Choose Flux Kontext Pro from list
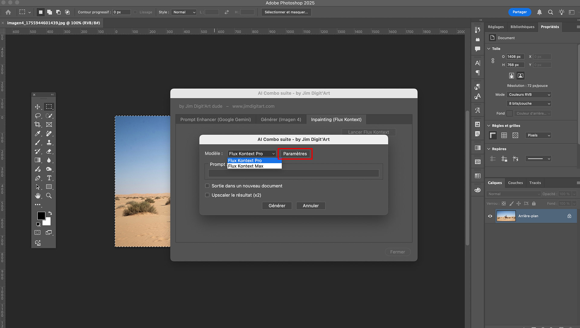The image size is (580, 328). (x=255, y=160)
